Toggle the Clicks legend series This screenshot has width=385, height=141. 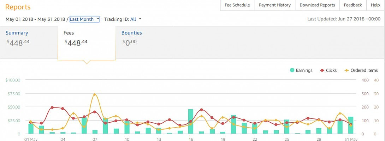pyautogui.click(x=328, y=70)
